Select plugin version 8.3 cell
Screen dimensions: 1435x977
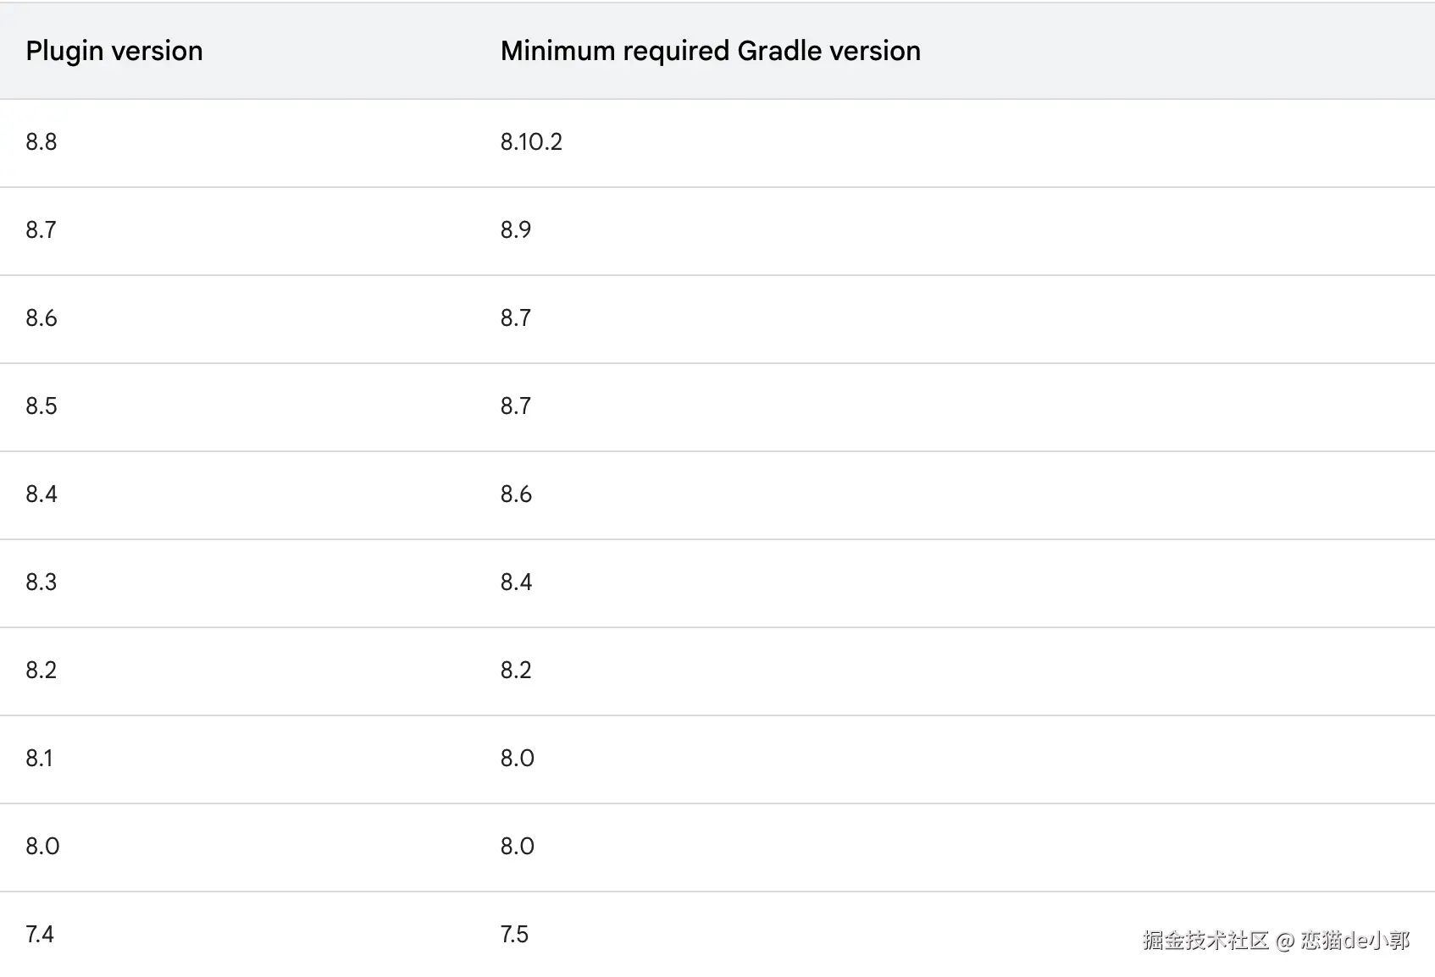pos(42,582)
